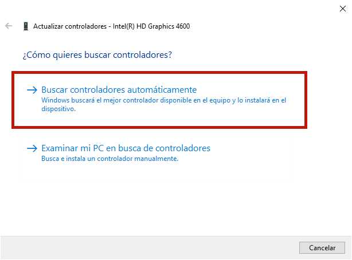Screen dimensions: 352x260
Task: Click the blue arrow beside Buscar controladores automáticamente
Action: point(32,90)
